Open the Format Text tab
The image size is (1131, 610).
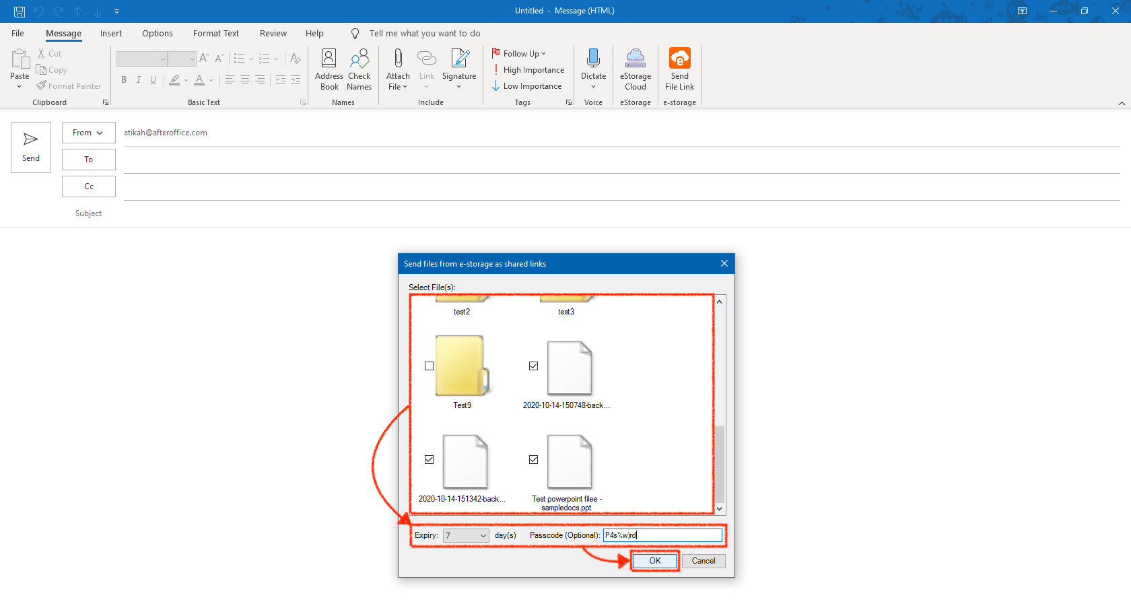(215, 34)
